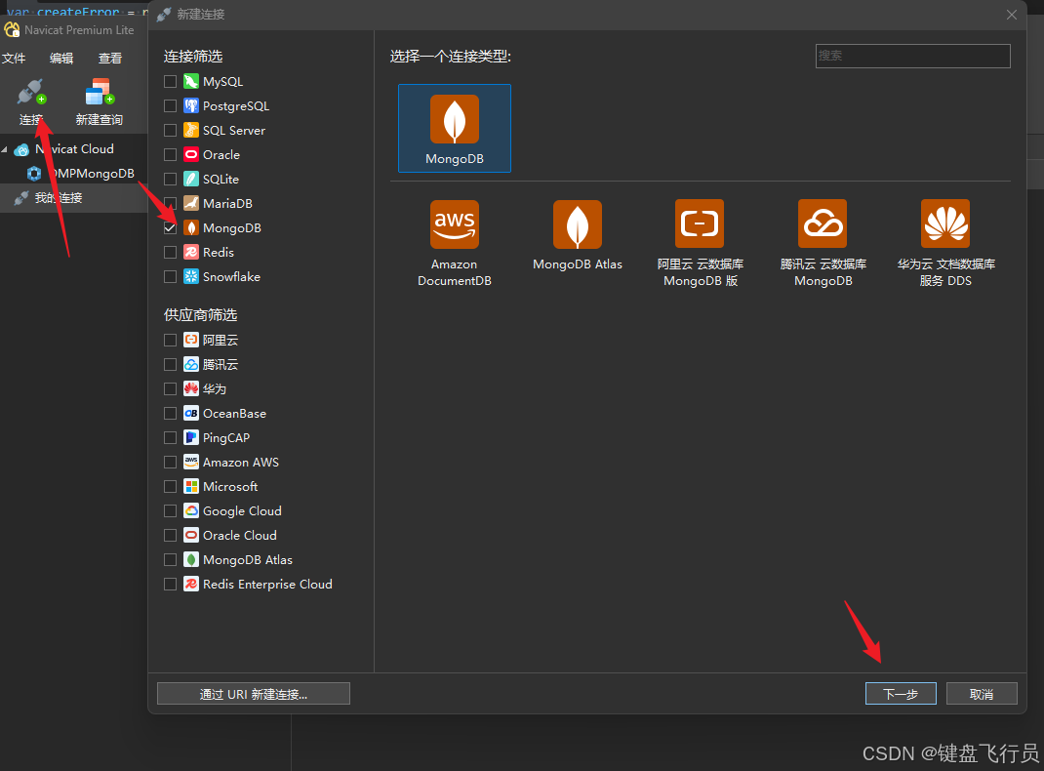
Task: Click the 华为 vendor logo icon
Action: tap(191, 388)
